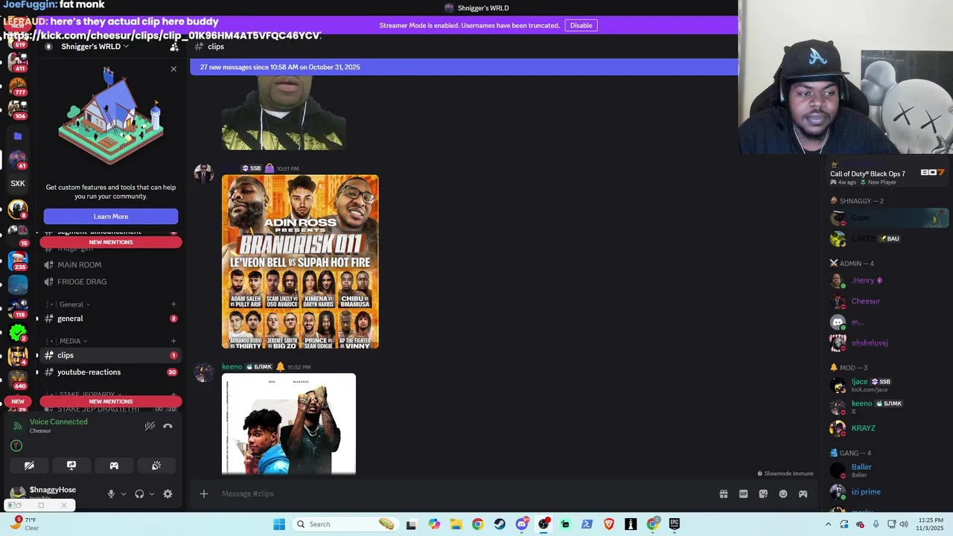
Task: Turn on camera in voice panel
Action: pyautogui.click(x=29, y=465)
